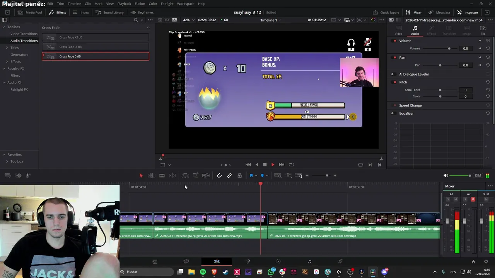Screen dimensions: 495x278
Task: Open Spotify from Windows taskbar
Action: pyautogui.click(x=203, y=272)
